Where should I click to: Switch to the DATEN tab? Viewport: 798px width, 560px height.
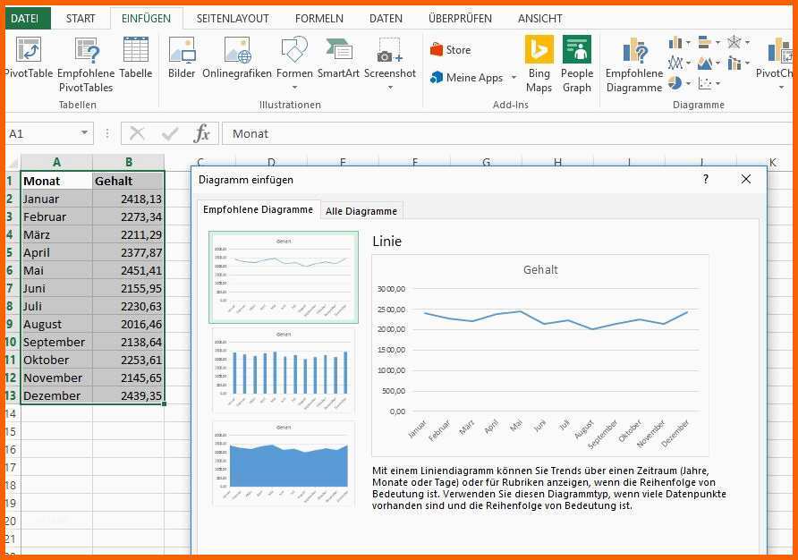pyautogui.click(x=386, y=19)
